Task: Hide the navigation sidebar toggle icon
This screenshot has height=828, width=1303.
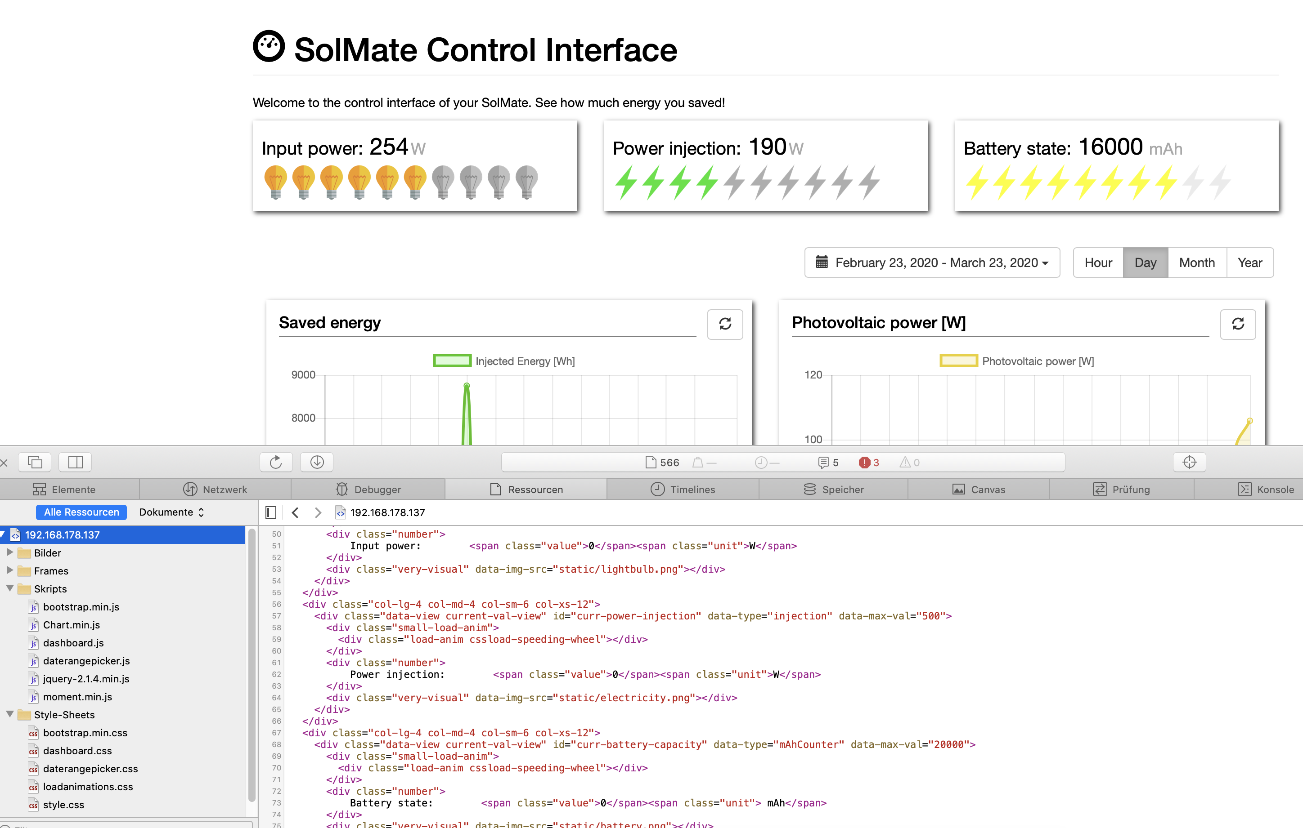Action: 271,512
